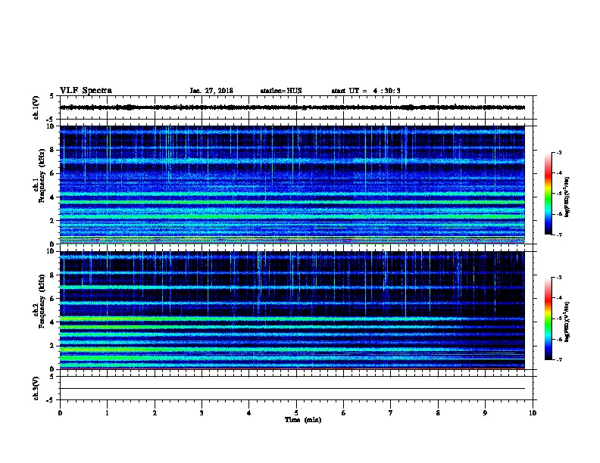Click the ch.2 spectrogram color scale bar
The width and height of the screenshot is (600, 463).
[x=548, y=319]
